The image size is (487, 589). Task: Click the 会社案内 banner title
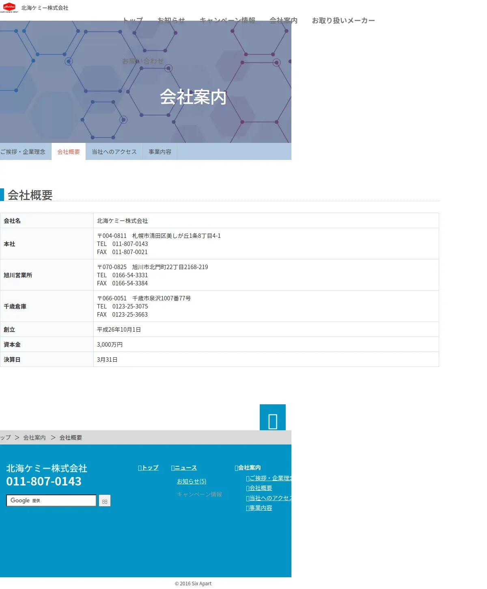pos(193,97)
